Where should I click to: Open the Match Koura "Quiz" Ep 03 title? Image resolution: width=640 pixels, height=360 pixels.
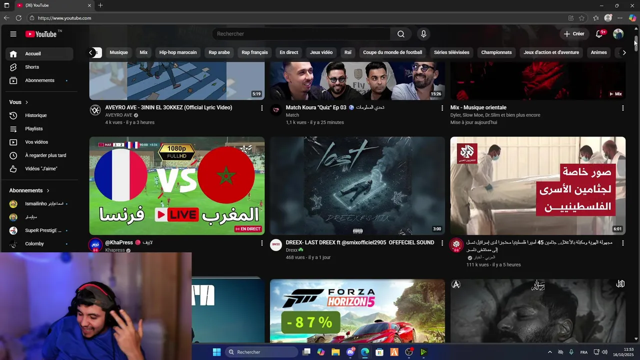[335, 107]
